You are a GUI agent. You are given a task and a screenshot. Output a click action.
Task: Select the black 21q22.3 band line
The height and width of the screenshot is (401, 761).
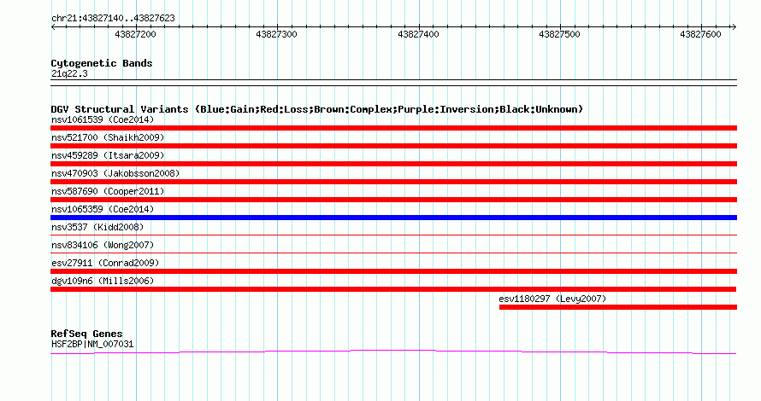pyautogui.click(x=393, y=83)
